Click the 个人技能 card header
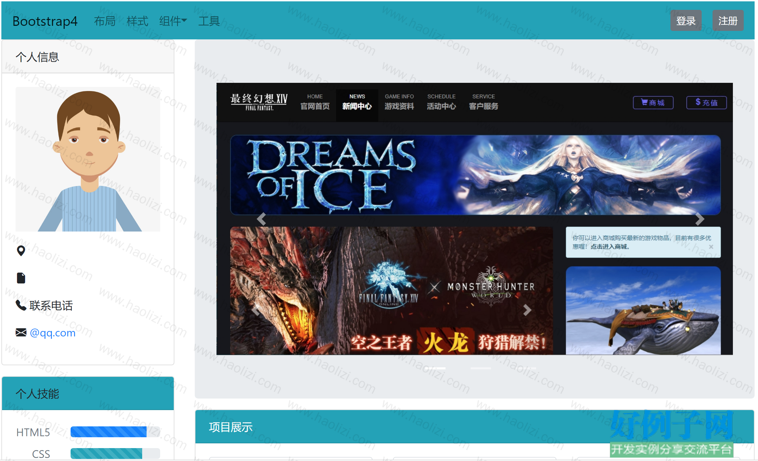 tap(88, 393)
